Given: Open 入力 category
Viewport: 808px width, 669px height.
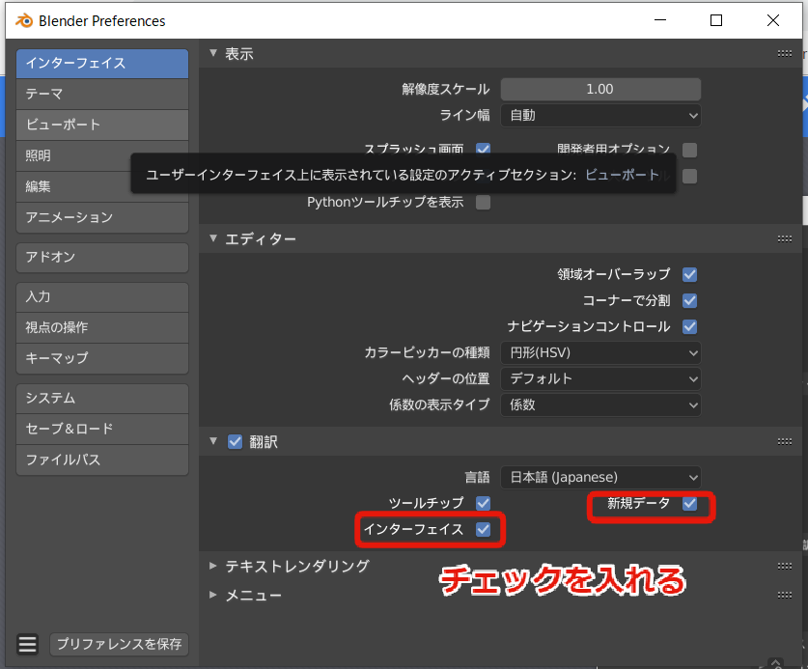Looking at the screenshot, I should 102,297.
